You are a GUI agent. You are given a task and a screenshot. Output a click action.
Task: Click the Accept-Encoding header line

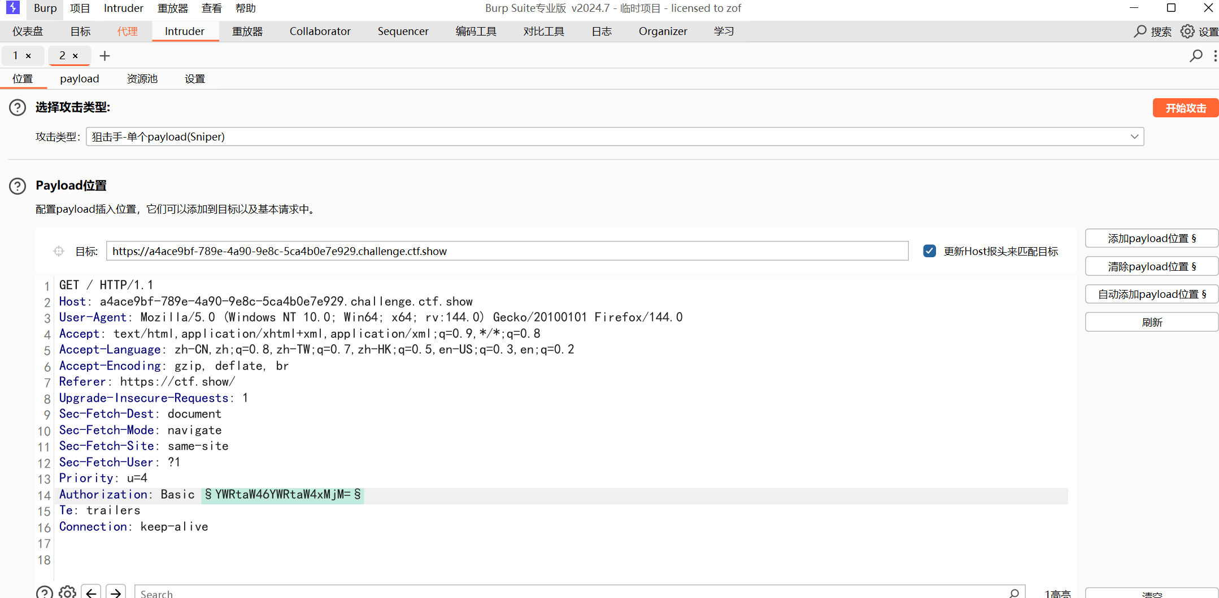coord(174,366)
